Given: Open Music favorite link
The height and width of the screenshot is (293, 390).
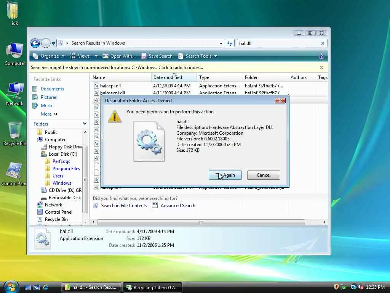Looking at the screenshot, I should (47, 106).
